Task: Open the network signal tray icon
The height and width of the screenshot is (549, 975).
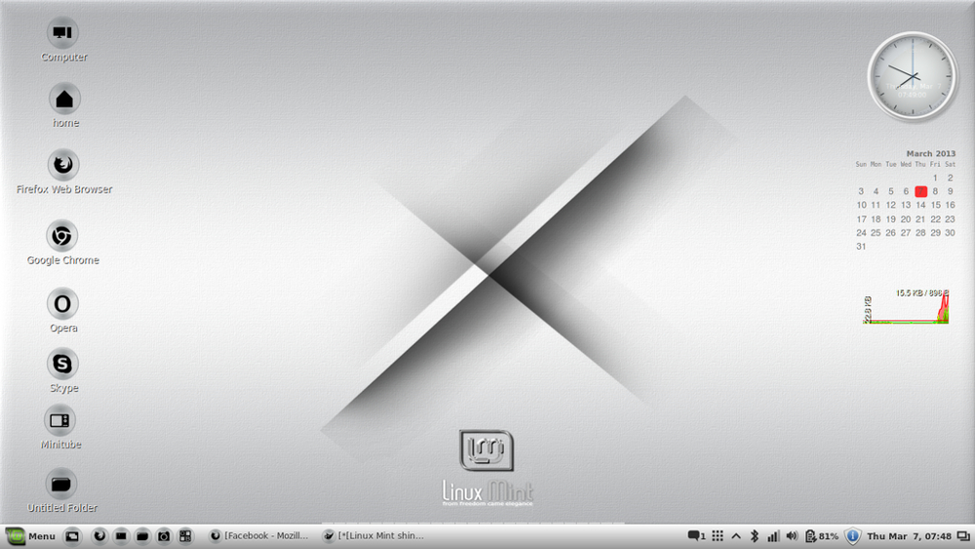Action: point(773,536)
